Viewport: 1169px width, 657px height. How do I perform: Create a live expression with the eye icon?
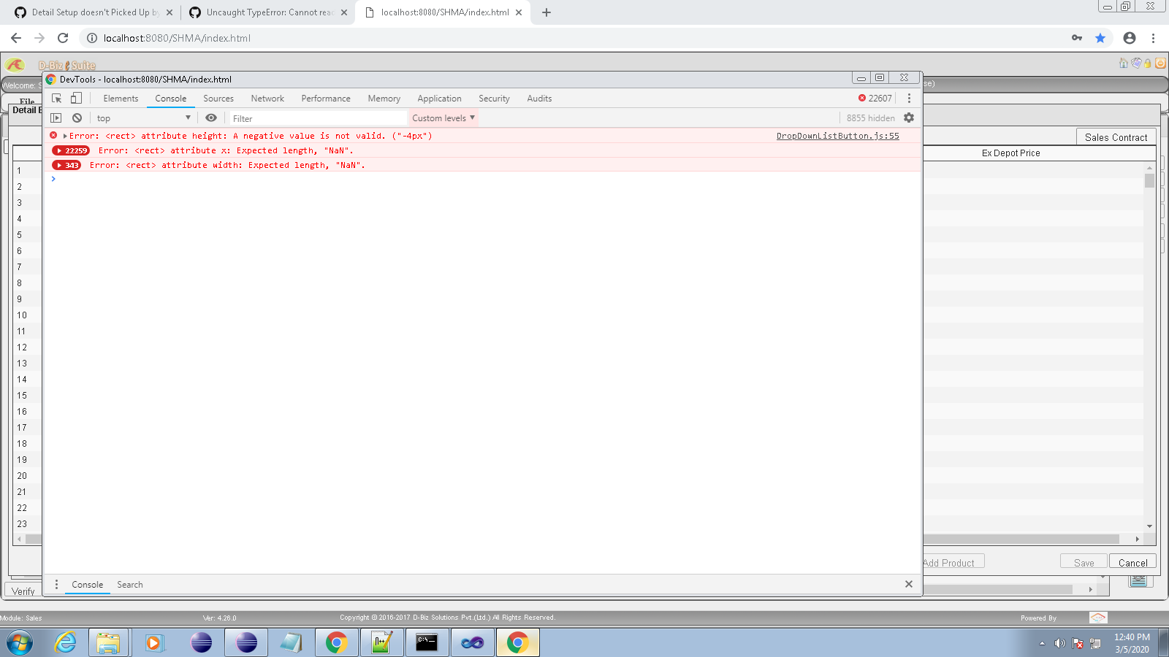tap(211, 118)
